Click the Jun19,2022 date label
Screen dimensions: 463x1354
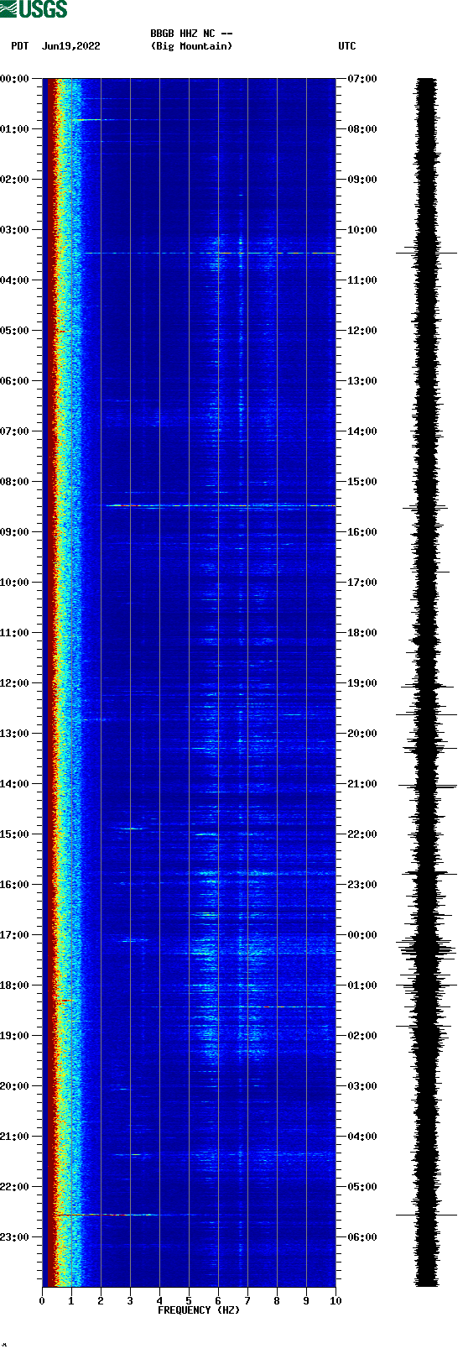click(x=70, y=46)
